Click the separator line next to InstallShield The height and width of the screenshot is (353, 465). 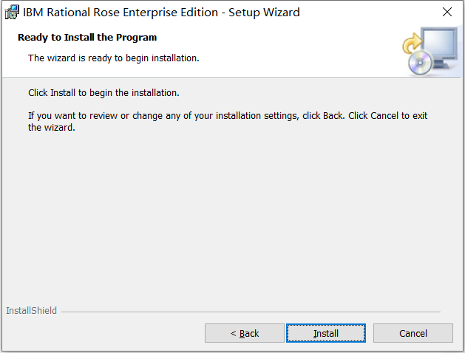(x=251, y=312)
